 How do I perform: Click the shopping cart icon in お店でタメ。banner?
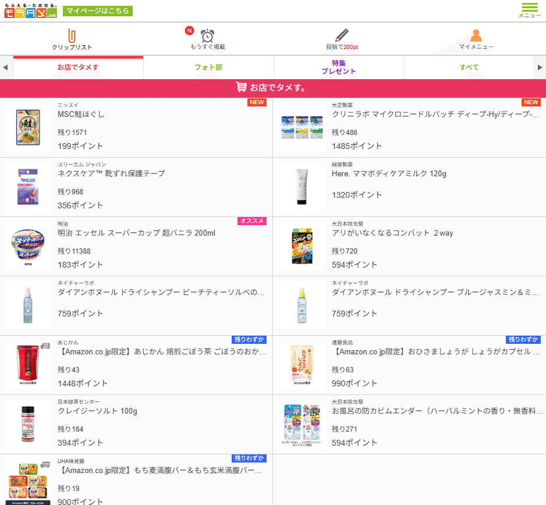[x=243, y=88]
